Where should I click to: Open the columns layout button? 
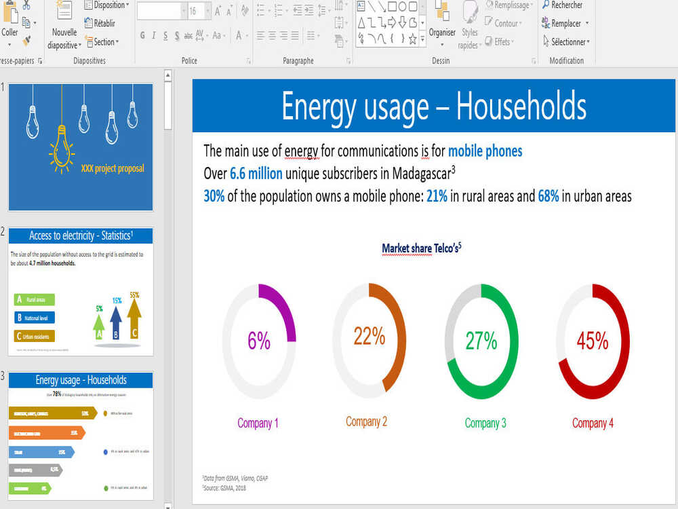313,35
